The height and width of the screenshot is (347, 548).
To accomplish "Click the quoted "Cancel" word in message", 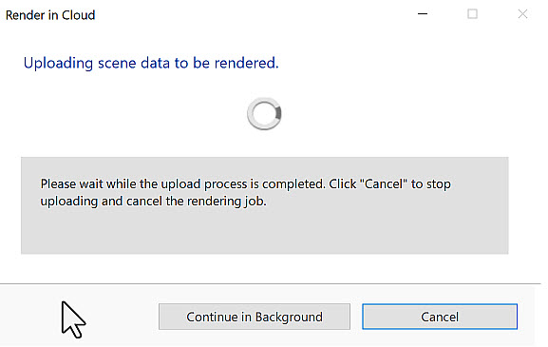I will pos(384,184).
